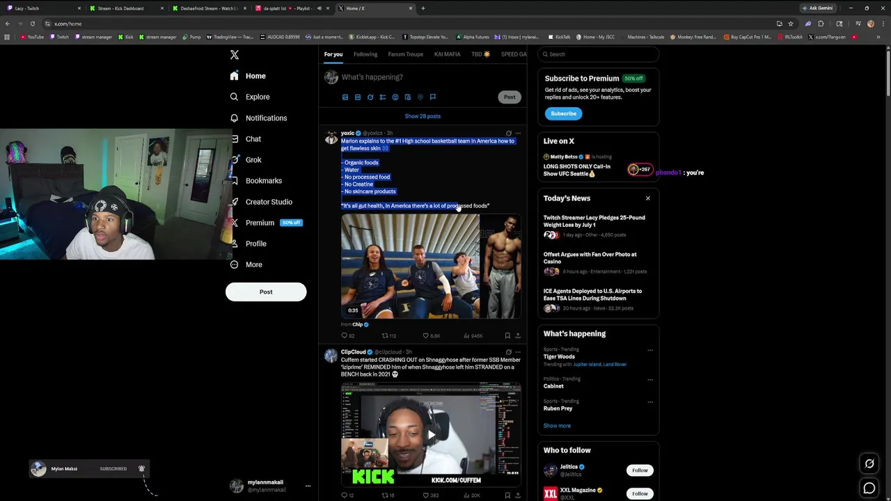
Task: Open Tiger Woods trending topic
Action: pos(559,356)
